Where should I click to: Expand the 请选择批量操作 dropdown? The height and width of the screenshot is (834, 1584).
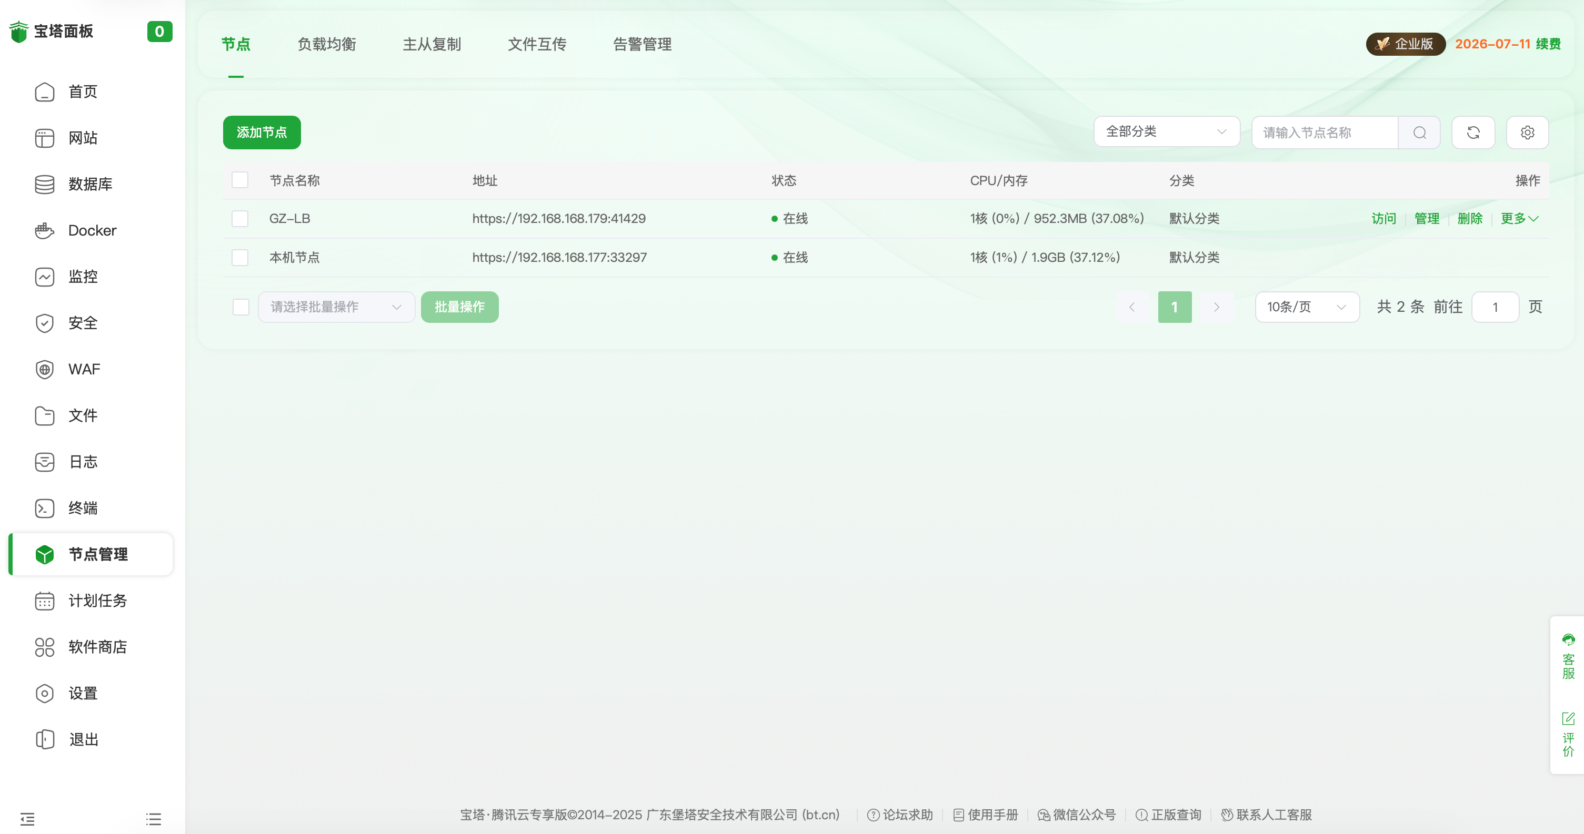pyautogui.click(x=336, y=307)
